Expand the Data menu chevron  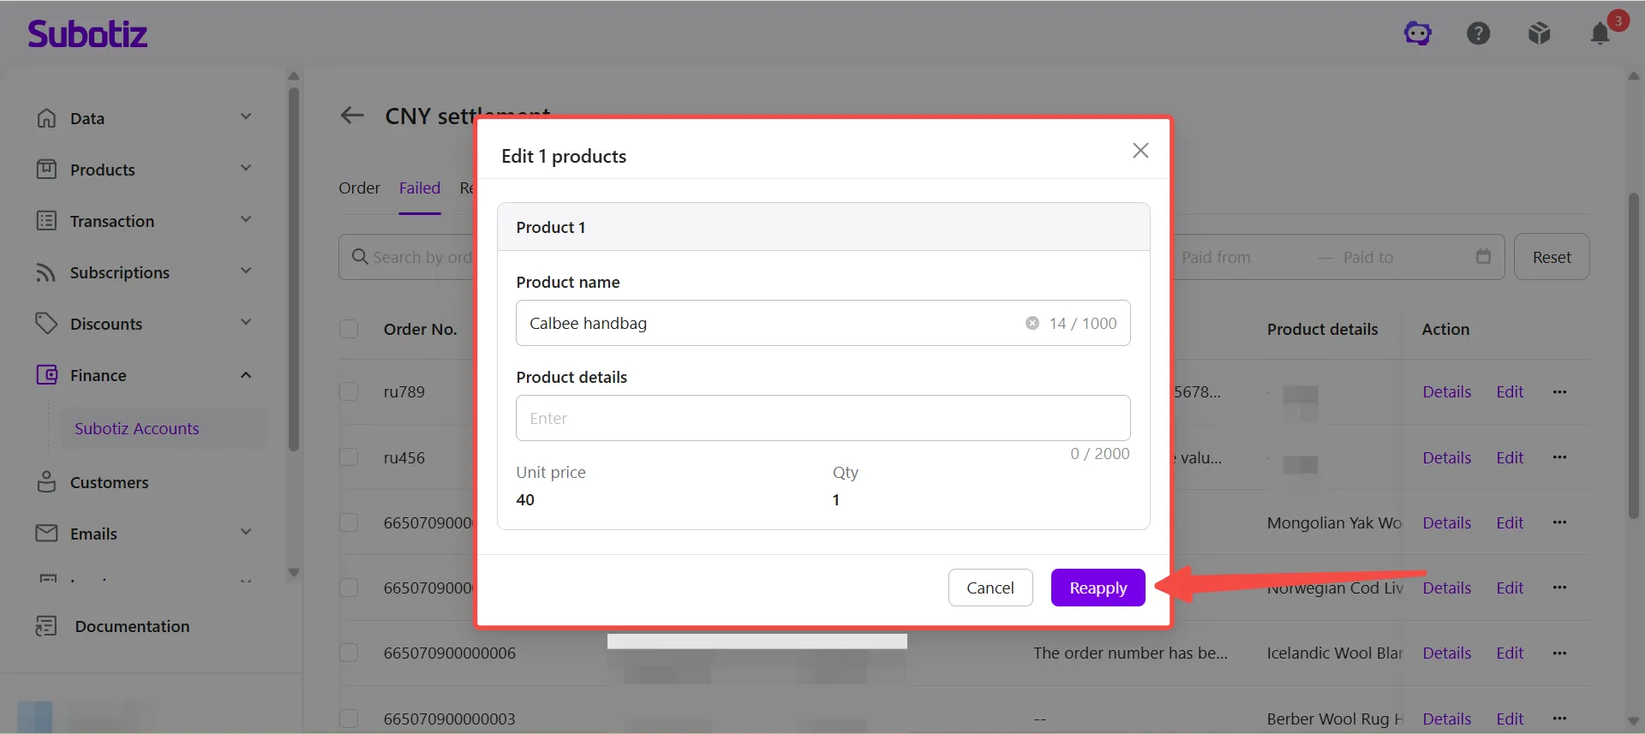246,116
